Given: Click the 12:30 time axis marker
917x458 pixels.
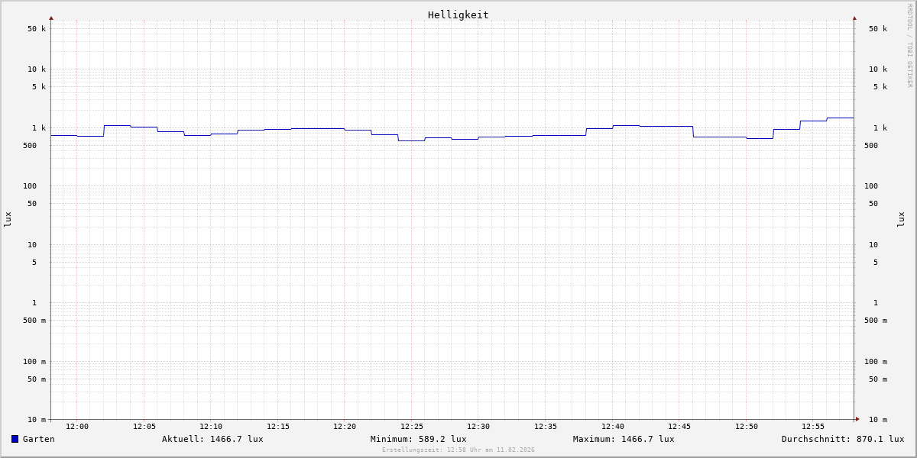Looking at the screenshot, I should [x=478, y=427].
